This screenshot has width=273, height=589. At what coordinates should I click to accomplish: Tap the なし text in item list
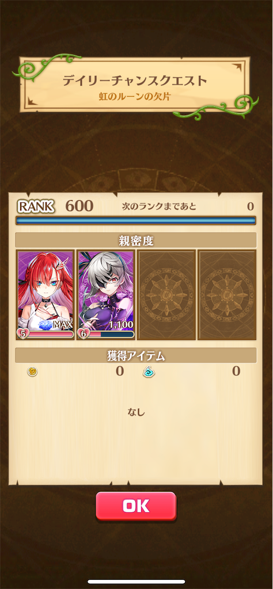(x=136, y=412)
